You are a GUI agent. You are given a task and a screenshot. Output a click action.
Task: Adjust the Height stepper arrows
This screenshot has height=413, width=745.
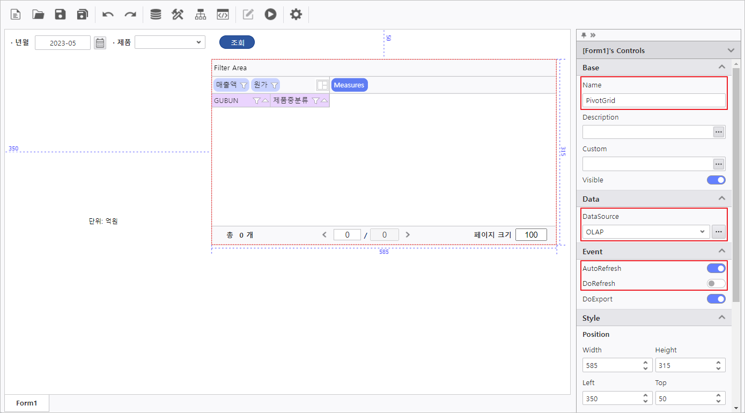coord(718,365)
